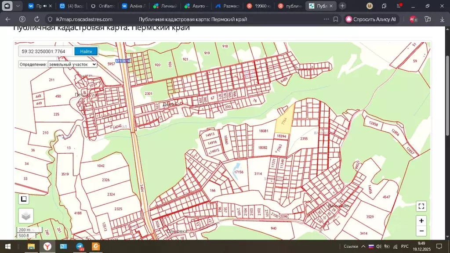450x253 pixels.
Task: Switch to the Авито tab
Action: point(196,6)
